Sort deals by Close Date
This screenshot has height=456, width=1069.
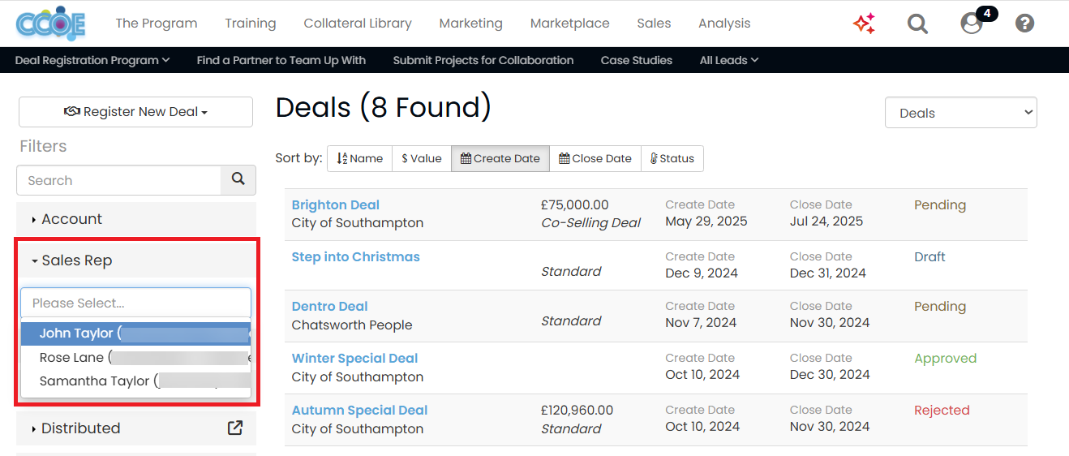click(x=595, y=158)
